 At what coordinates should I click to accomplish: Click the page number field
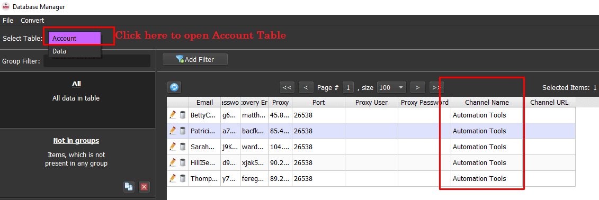[348, 87]
